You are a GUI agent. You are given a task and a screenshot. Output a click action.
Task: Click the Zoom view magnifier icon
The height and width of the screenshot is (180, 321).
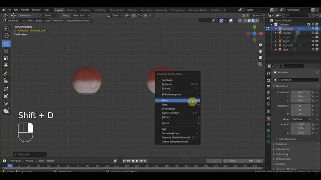pos(260,45)
